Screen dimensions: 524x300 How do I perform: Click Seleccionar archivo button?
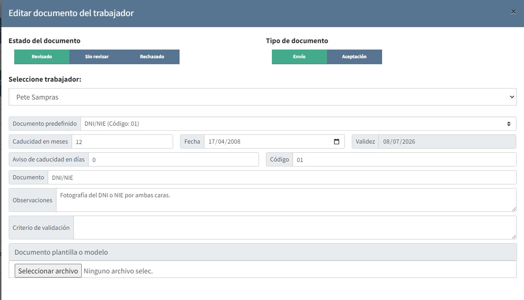pyautogui.click(x=48, y=271)
